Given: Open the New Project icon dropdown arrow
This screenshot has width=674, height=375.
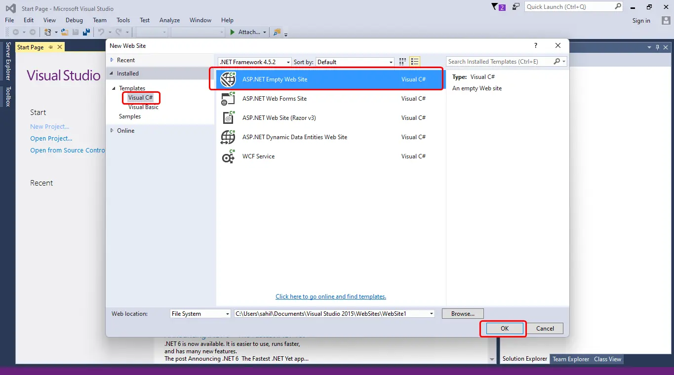Looking at the screenshot, I should [56, 33].
